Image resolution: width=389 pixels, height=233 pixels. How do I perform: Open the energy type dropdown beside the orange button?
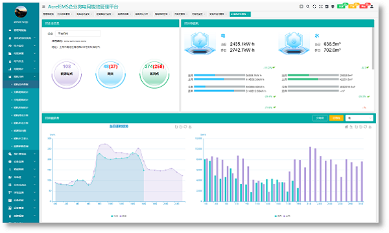tap(359, 118)
